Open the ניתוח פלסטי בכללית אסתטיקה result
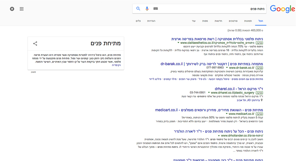The width and height of the screenshot is (296, 161). tap(217, 39)
